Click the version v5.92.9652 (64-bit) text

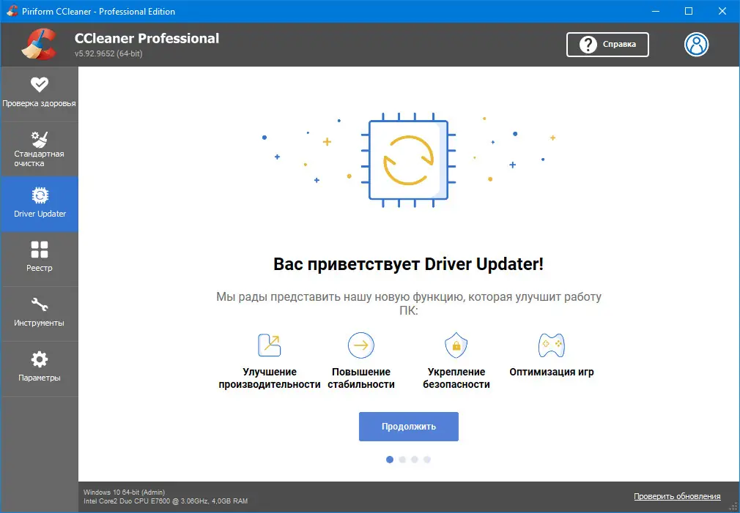pos(108,53)
